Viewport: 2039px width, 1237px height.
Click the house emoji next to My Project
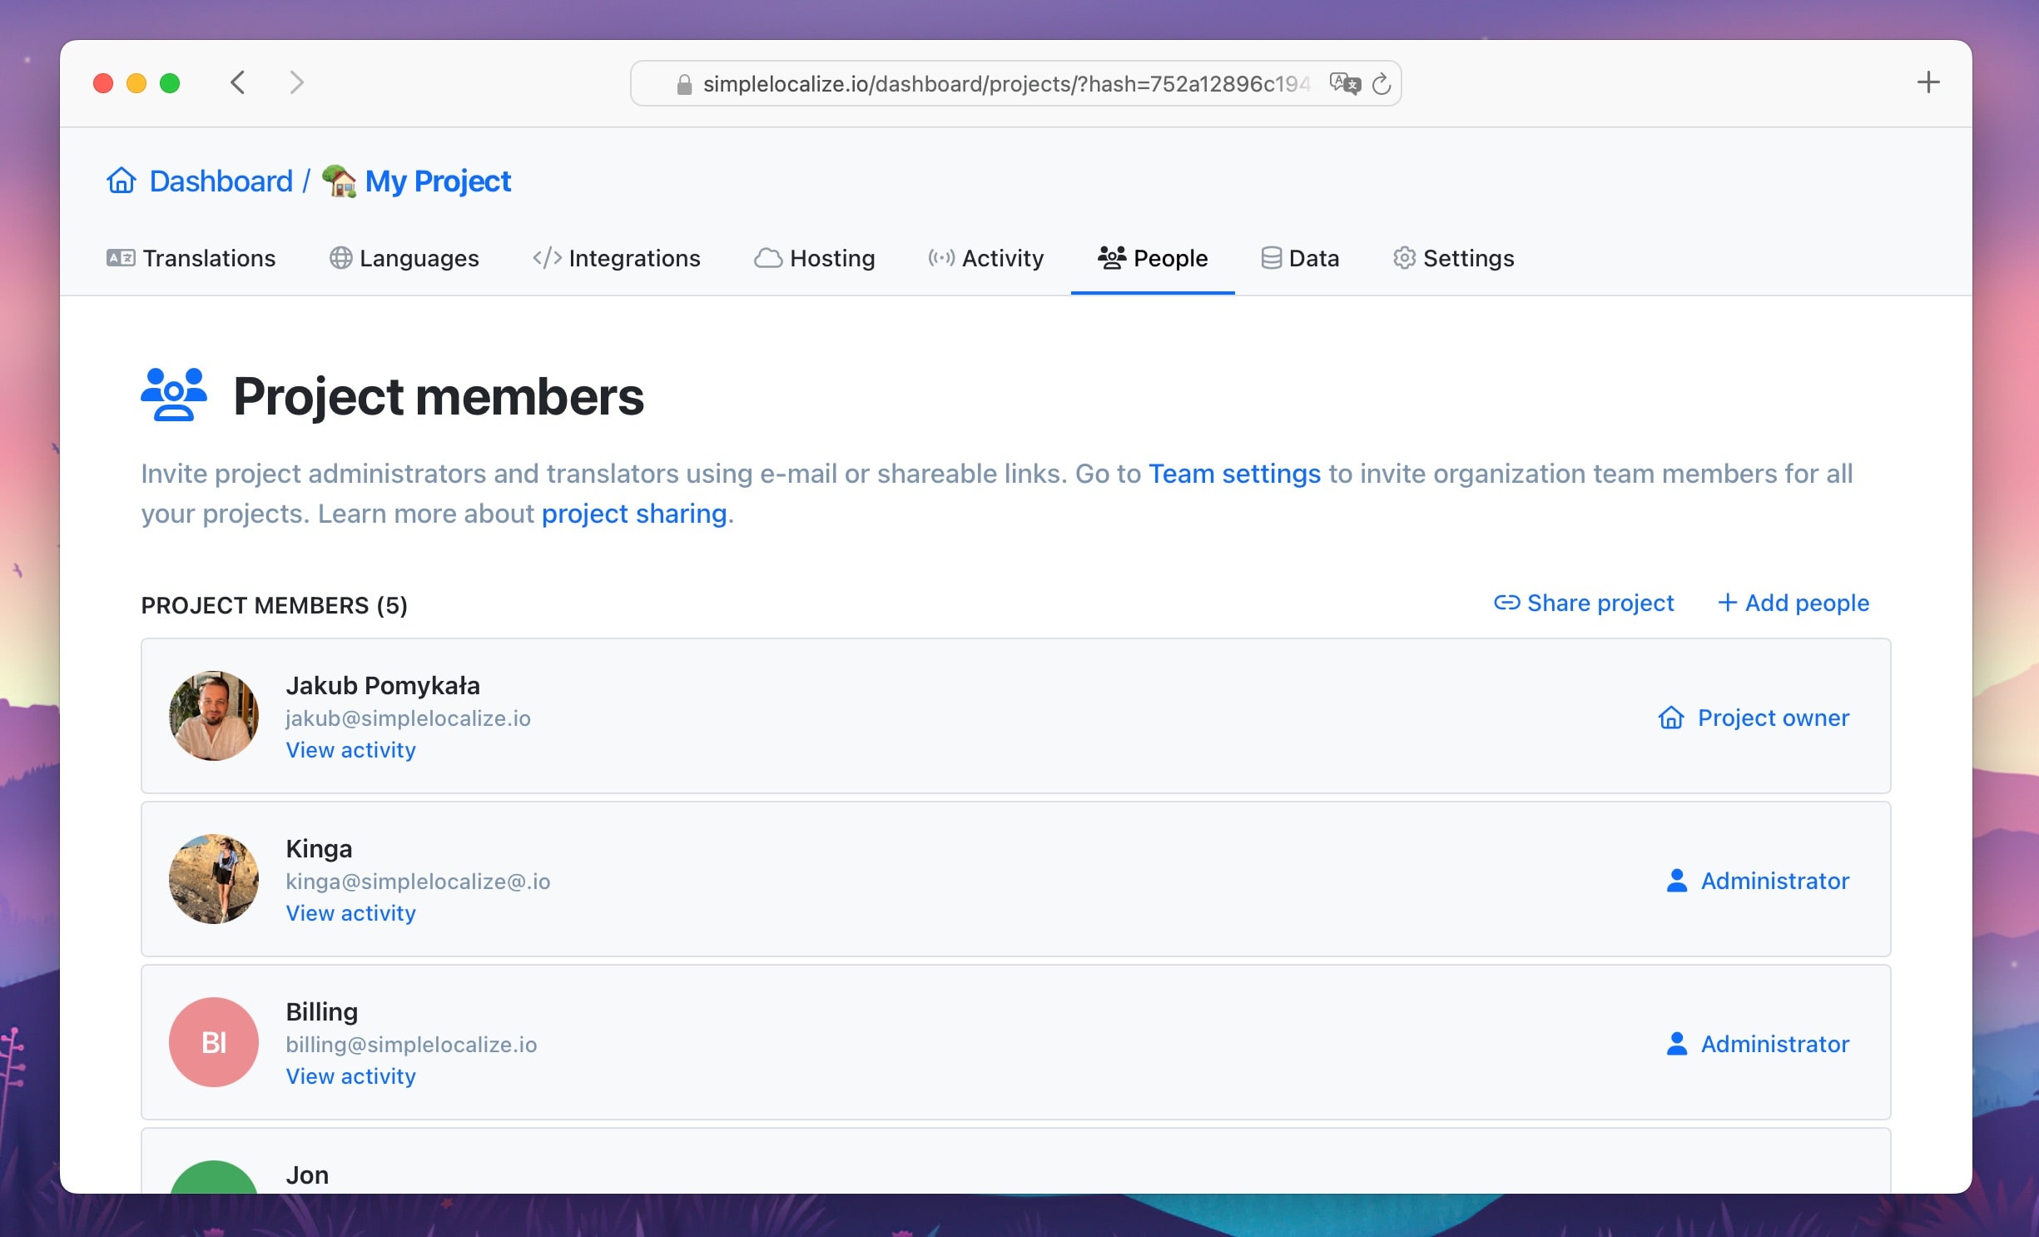click(x=339, y=181)
